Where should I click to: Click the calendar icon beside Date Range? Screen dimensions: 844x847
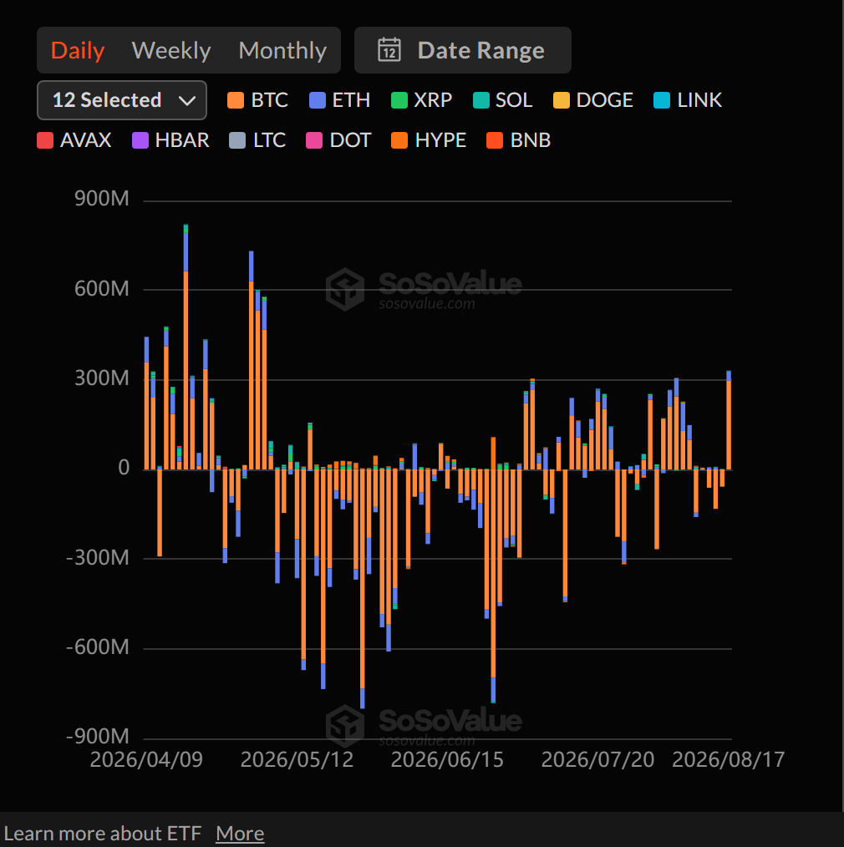tap(389, 50)
